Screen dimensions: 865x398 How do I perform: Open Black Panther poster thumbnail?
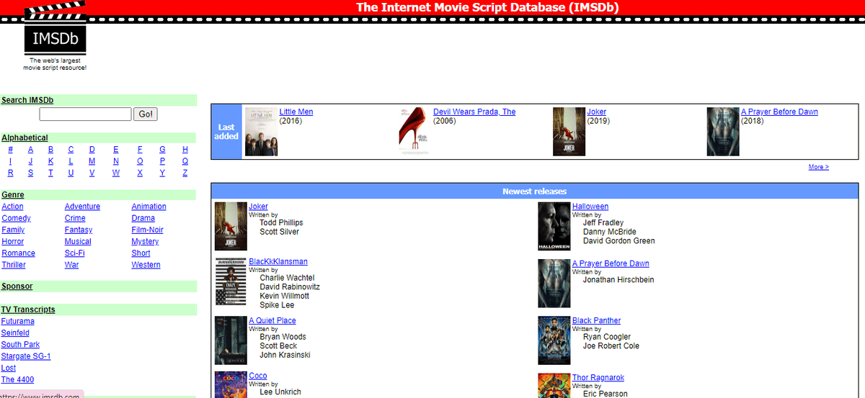click(x=554, y=340)
